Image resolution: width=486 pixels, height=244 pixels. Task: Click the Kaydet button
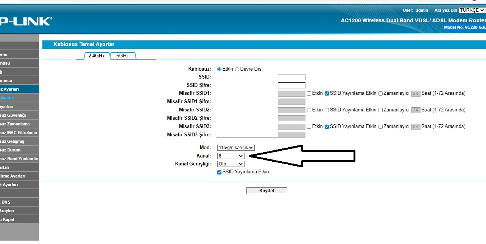point(266,191)
